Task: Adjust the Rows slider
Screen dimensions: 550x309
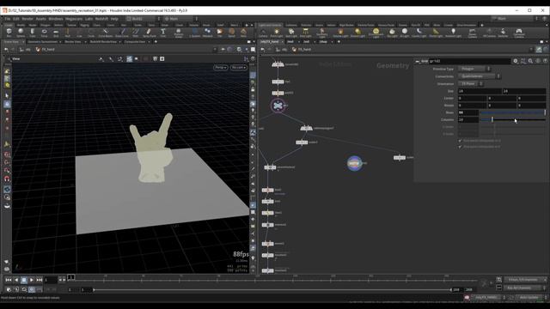Action: 512,112
